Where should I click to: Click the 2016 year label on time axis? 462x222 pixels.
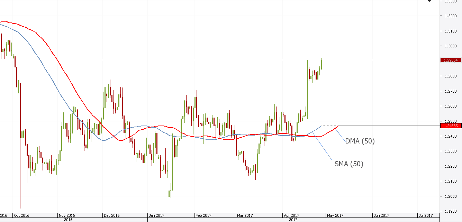click(x=68, y=220)
